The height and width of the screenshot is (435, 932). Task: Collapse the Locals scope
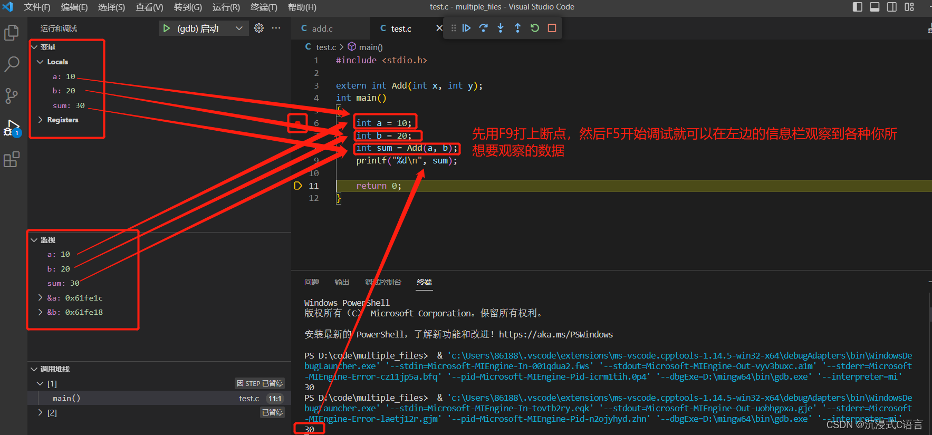(x=40, y=62)
